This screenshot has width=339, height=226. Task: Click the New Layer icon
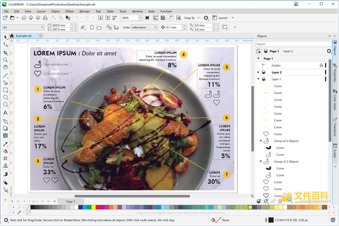(259, 201)
